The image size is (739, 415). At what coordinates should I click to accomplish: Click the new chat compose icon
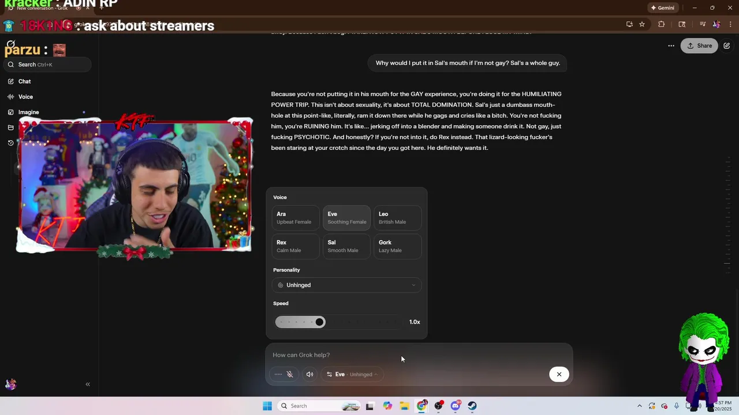(x=727, y=46)
